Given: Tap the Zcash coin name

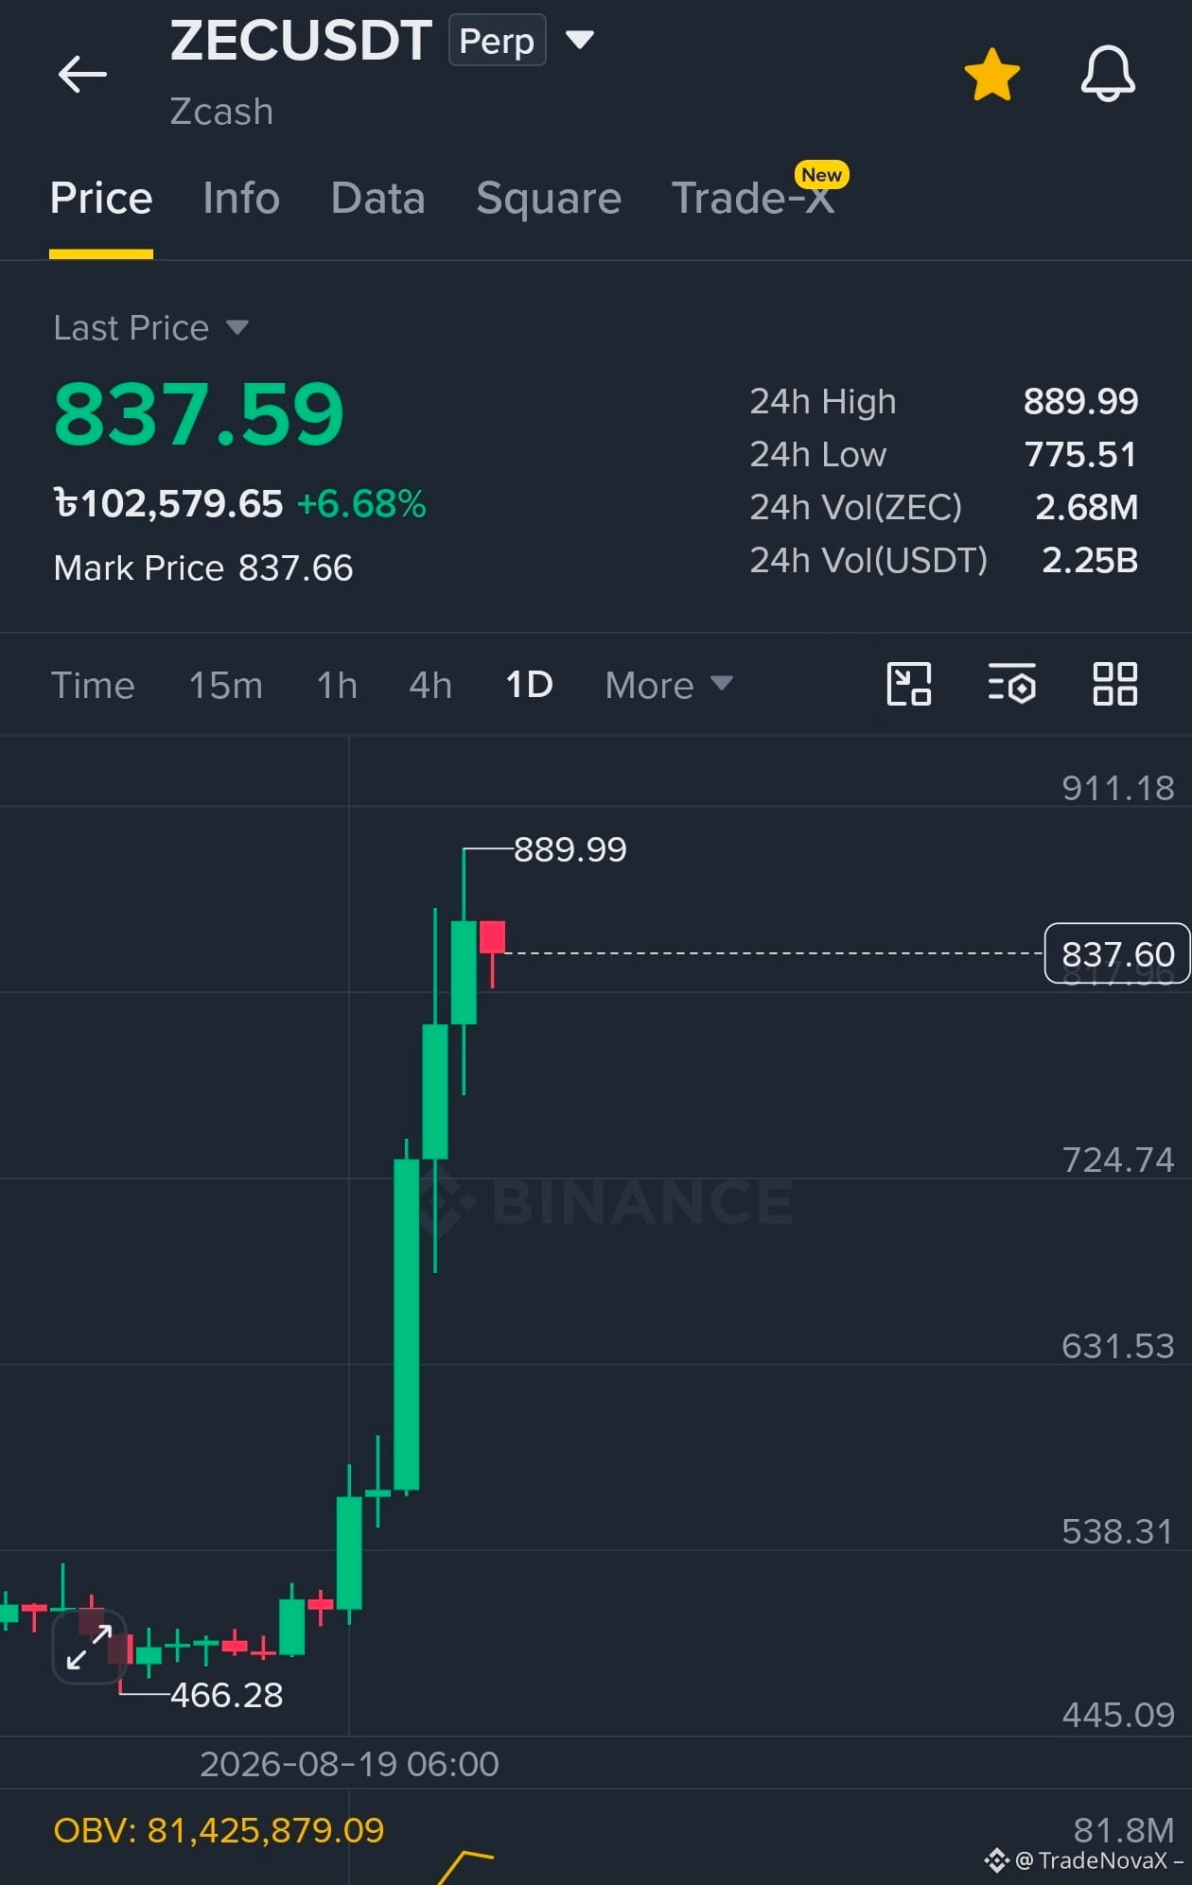Looking at the screenshot, I should [x=221, y=112].
